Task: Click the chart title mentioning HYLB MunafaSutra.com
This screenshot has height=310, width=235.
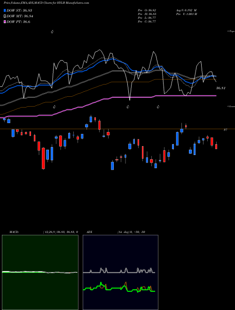Action: click(46, 3)
